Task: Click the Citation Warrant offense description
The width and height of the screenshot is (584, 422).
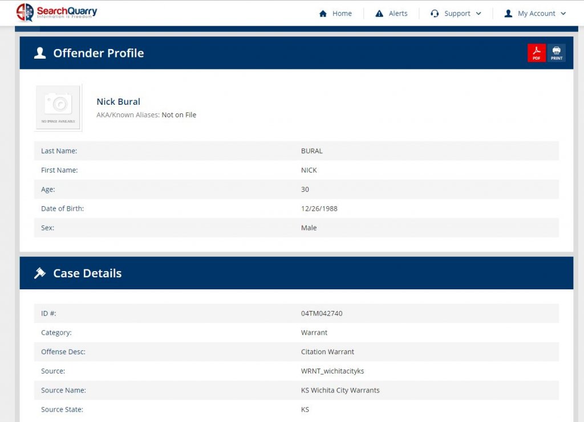Action: pos(327,352)
